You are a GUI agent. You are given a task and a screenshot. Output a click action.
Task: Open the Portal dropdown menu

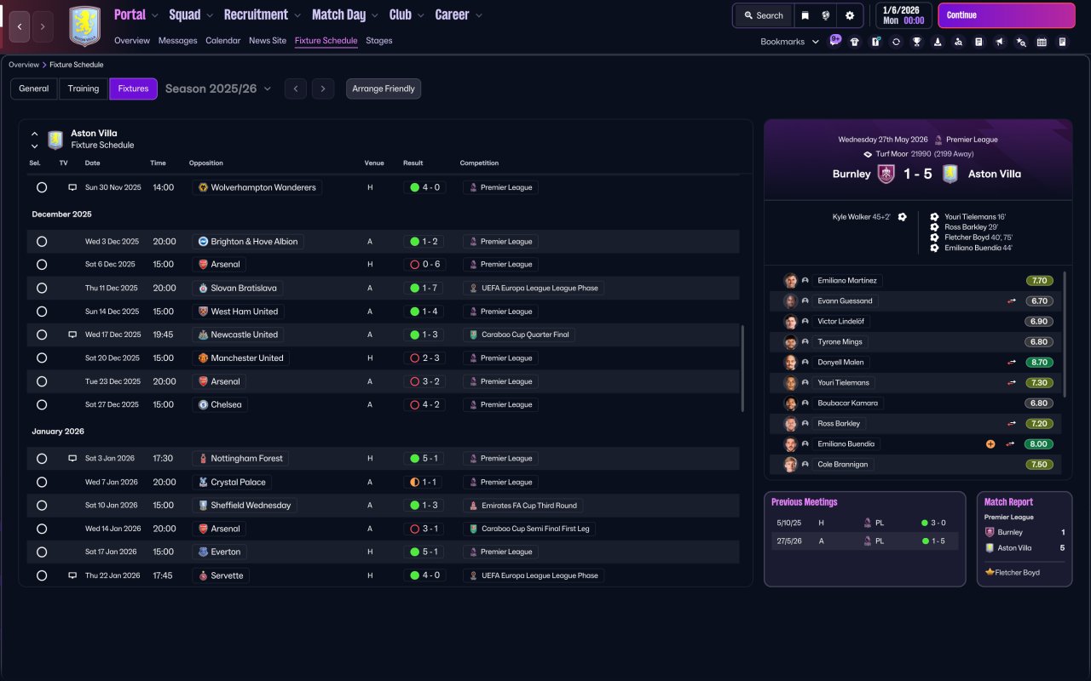click(136, 14)
